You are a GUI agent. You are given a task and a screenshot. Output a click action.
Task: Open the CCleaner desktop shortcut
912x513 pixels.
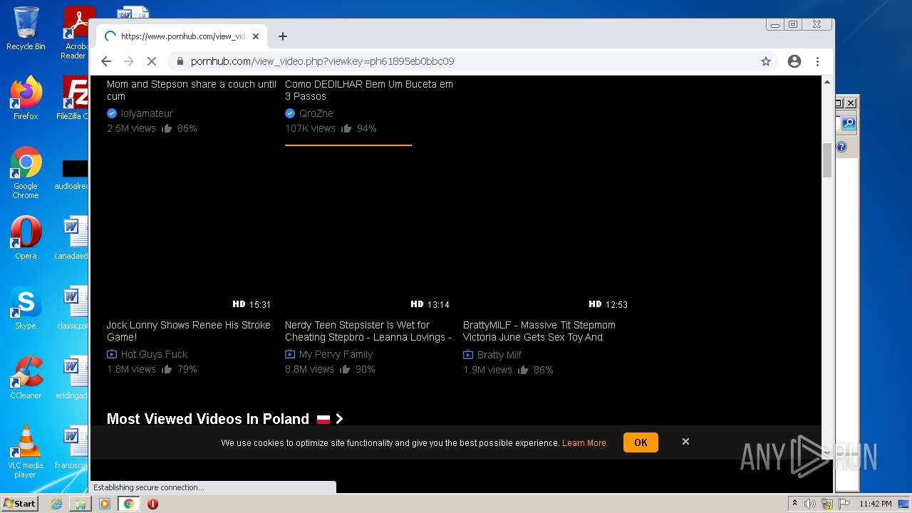(26, 377)
